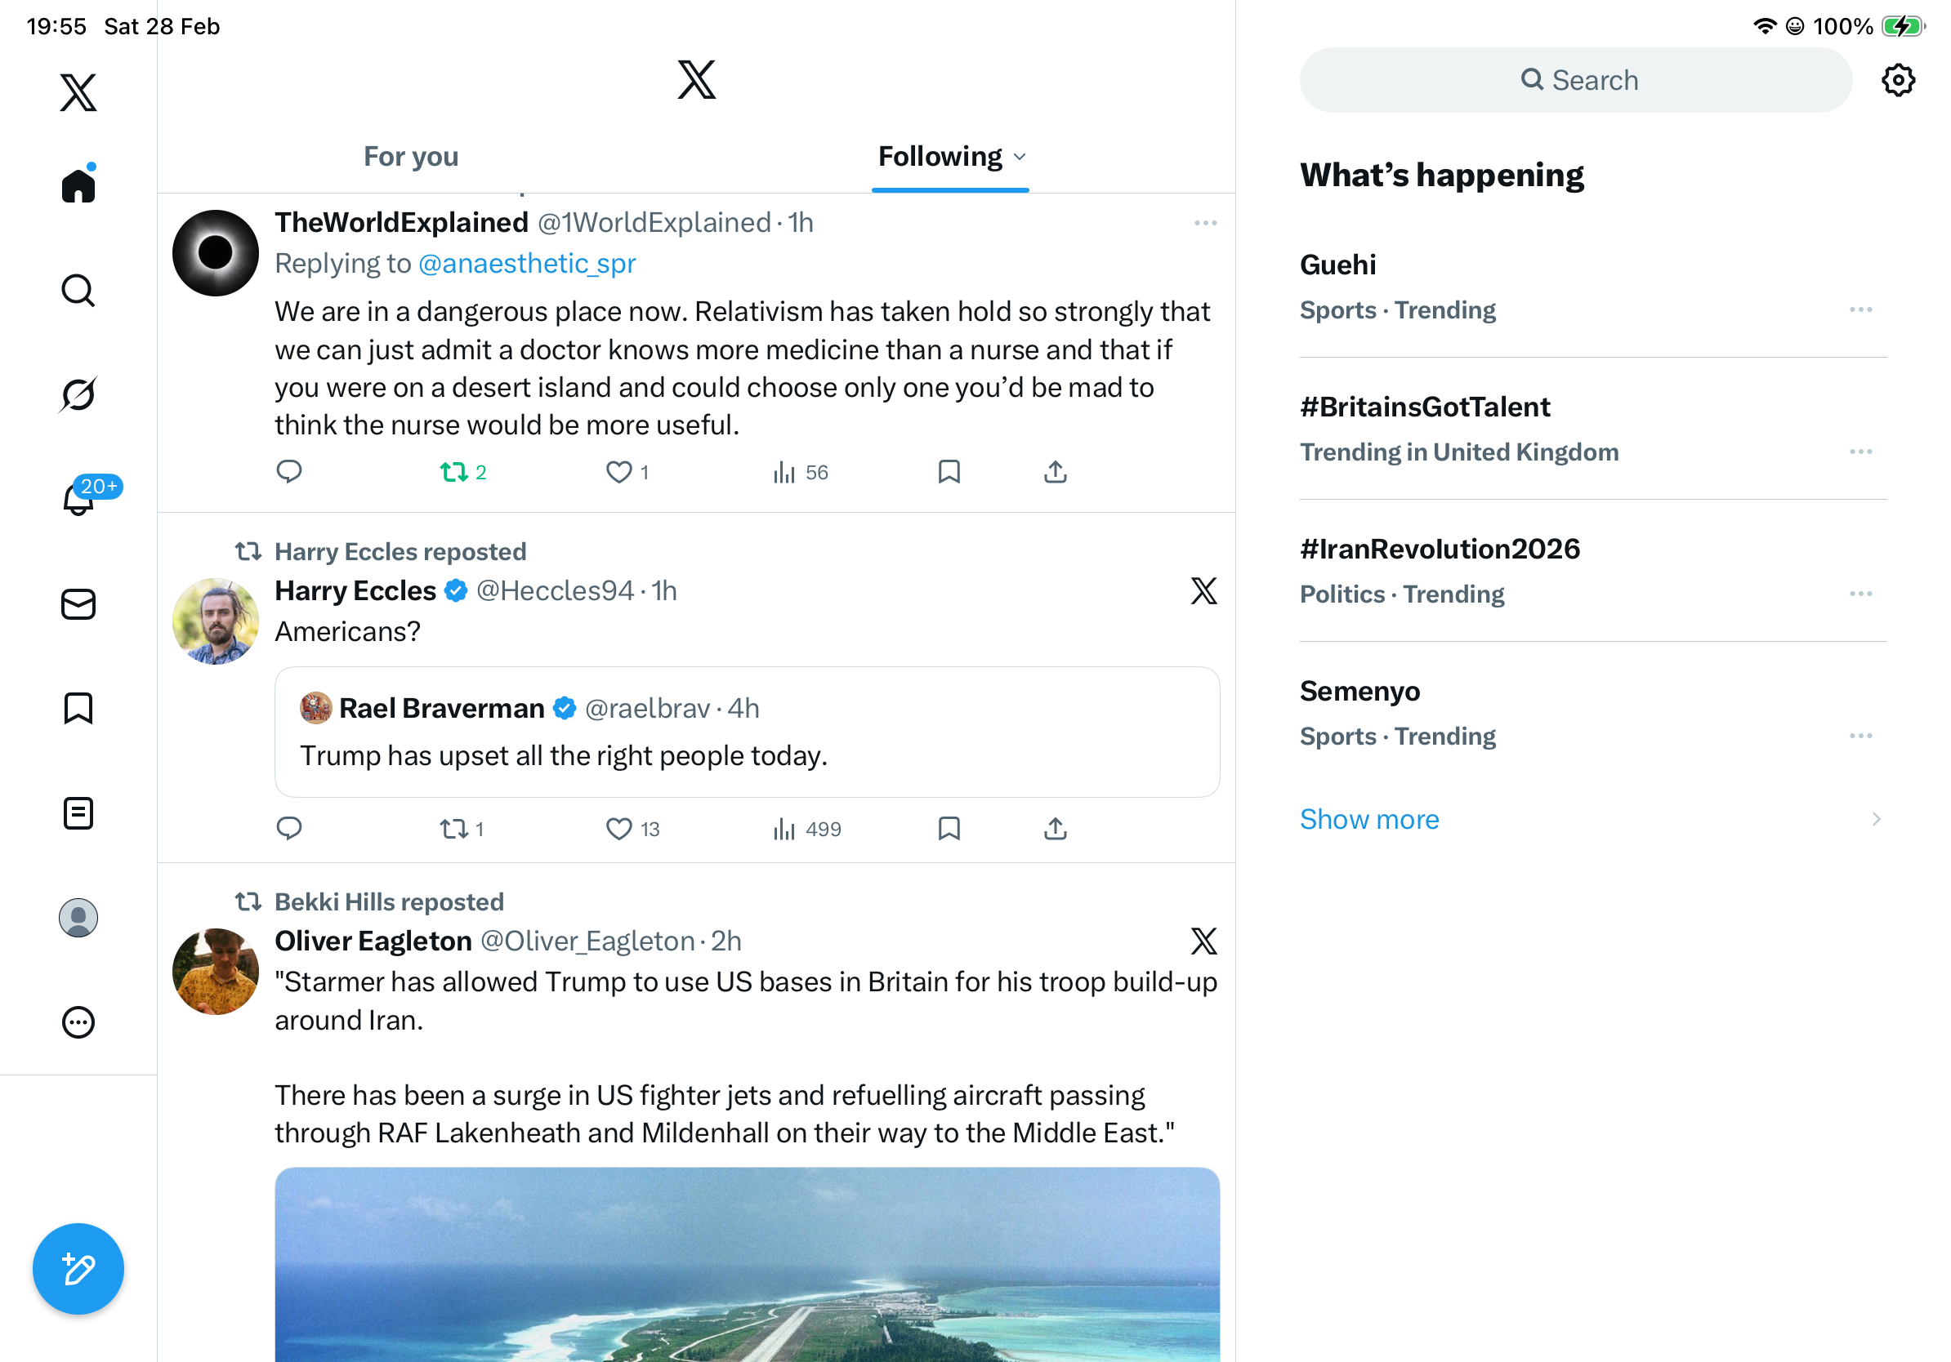Open the airstrip photo in Oliver Eagleton's post
Viewport: 1951px width, 1362px height.
[x=747, y=1263]
